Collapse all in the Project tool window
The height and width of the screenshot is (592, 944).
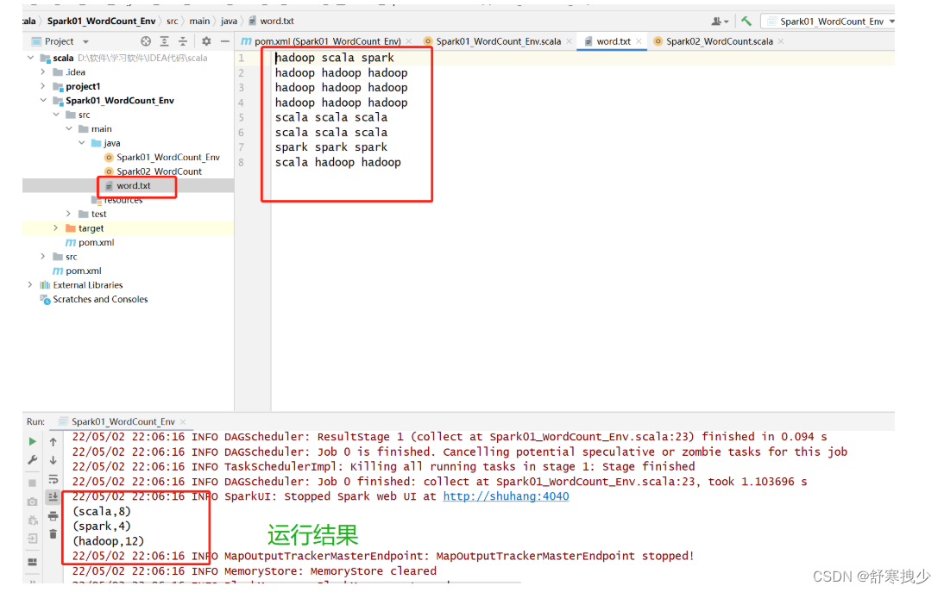click(x=183, y=41)
